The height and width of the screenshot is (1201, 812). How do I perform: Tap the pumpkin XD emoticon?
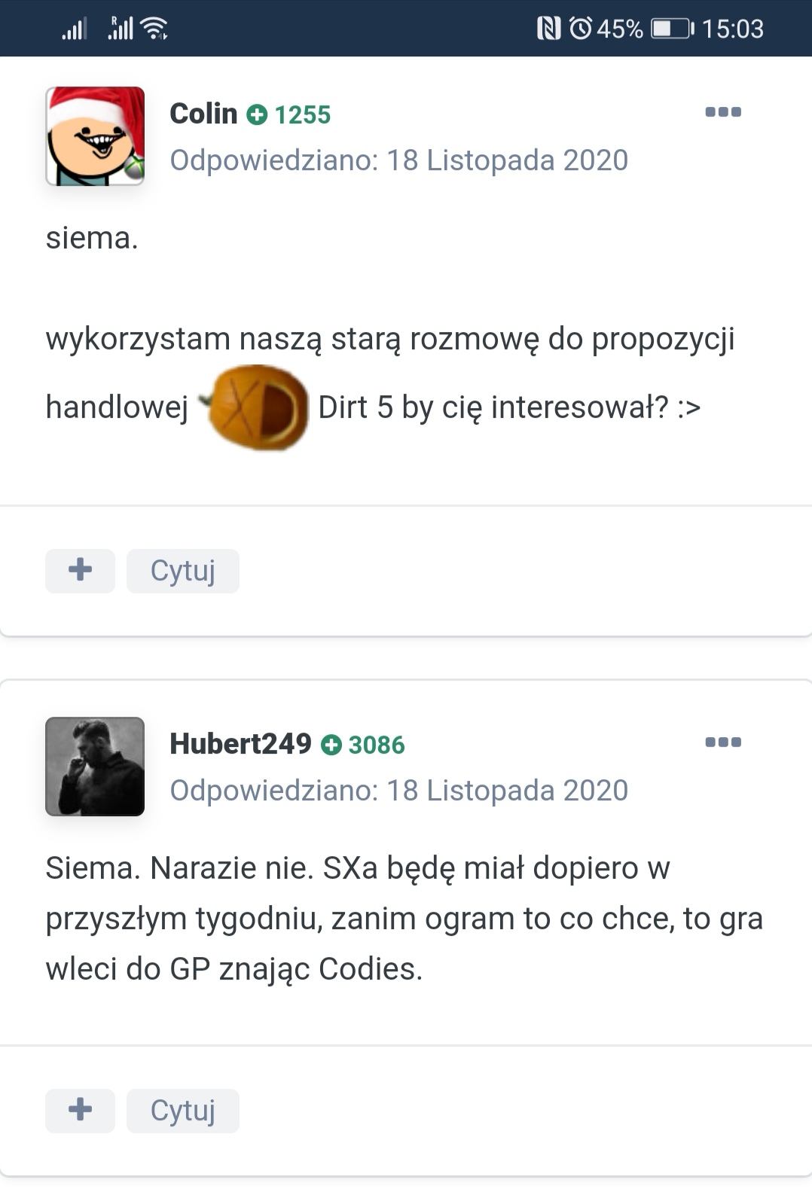256,407
